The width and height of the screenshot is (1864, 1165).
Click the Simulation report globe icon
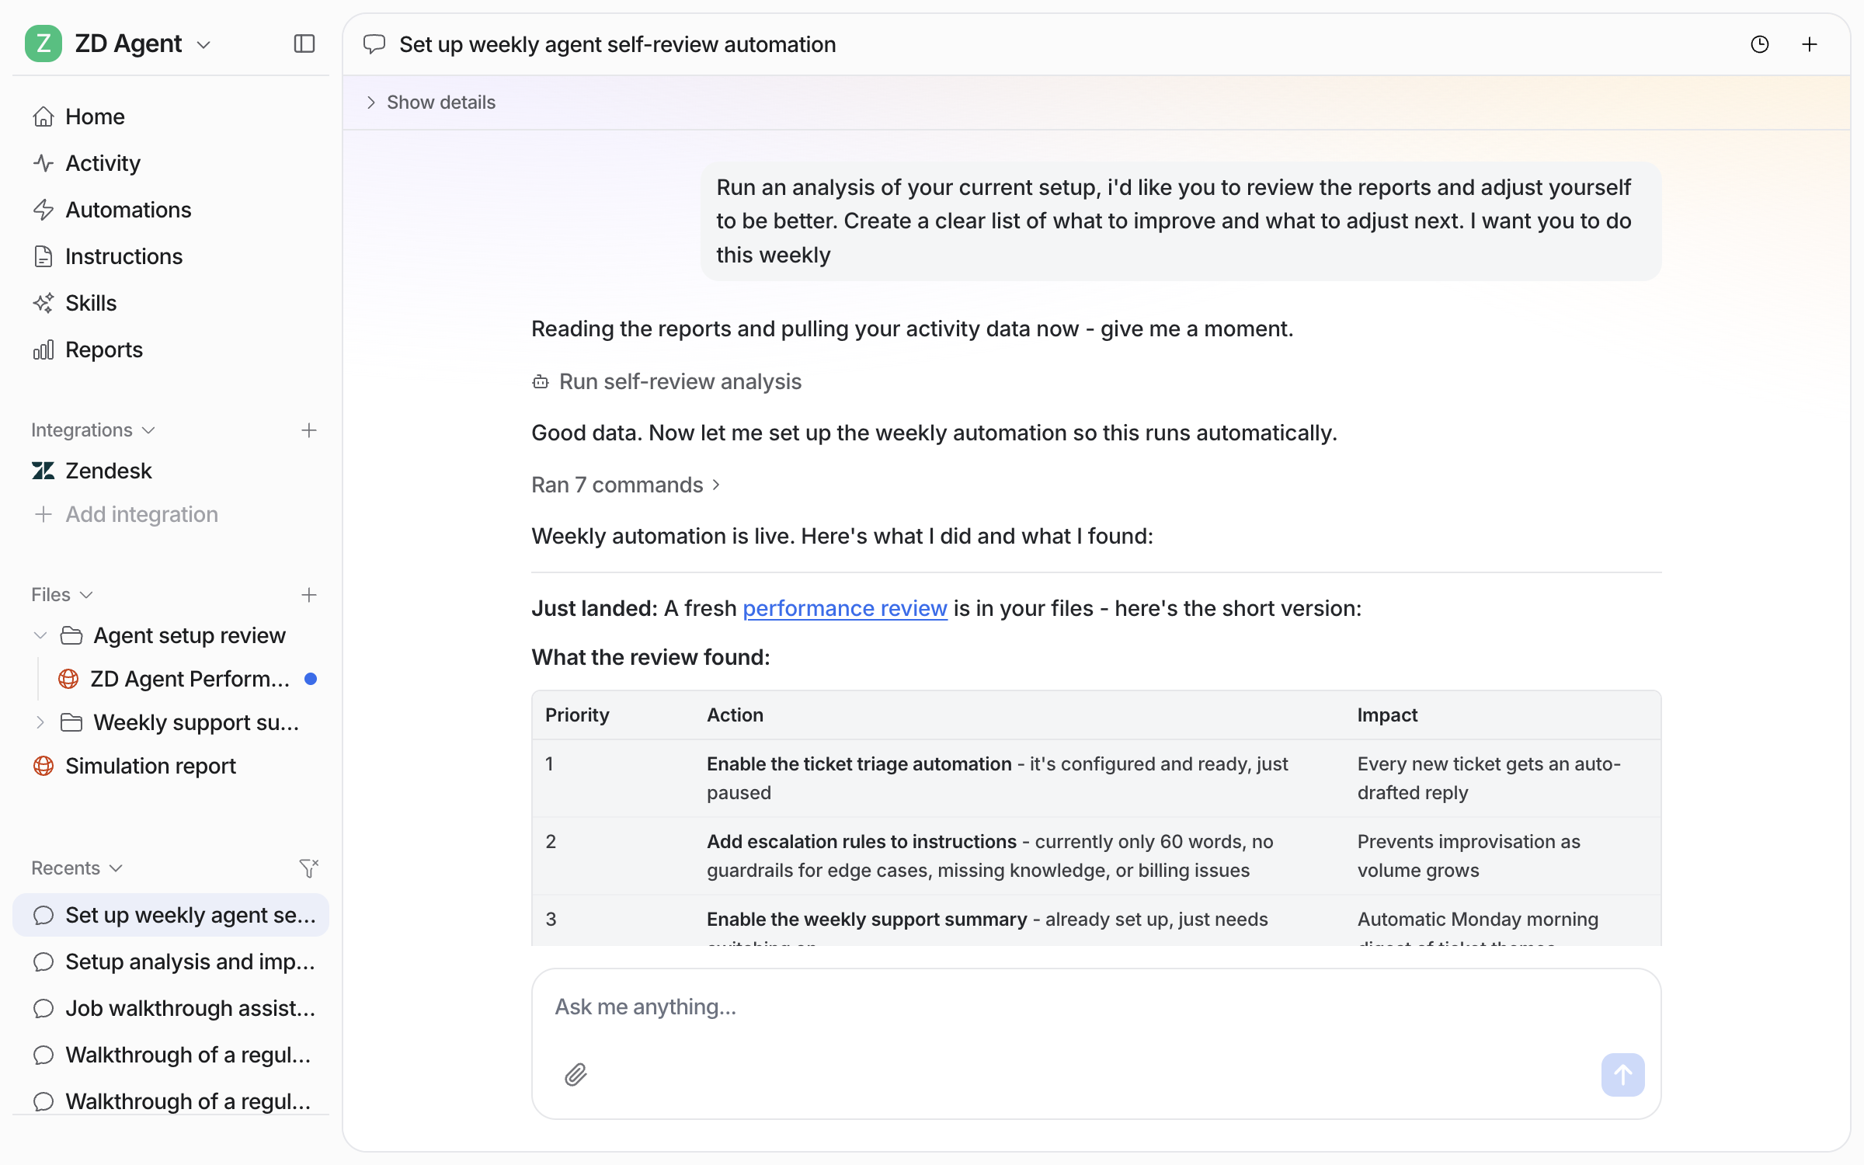43,766
